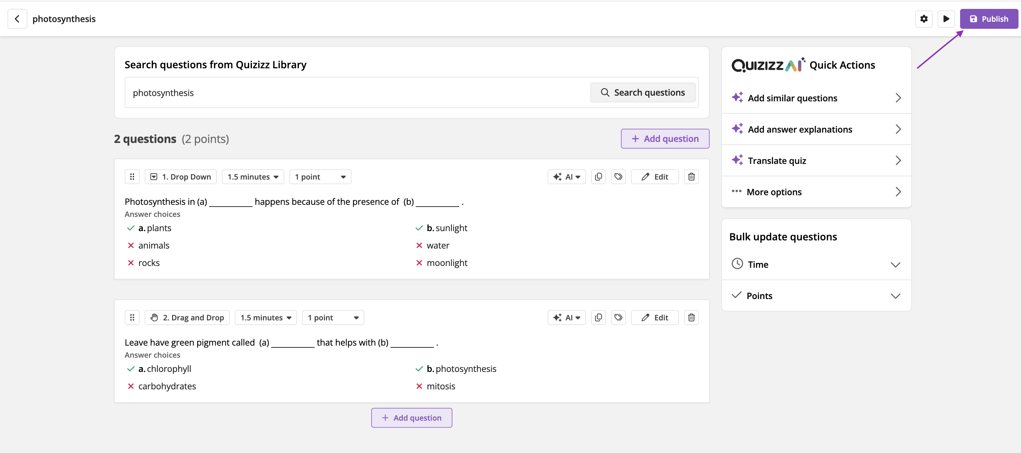Image resolution: width=1021 pixels, height=453 pixels.
Task: Open the 1.5 minutes dropdown for question 1
Action: [253, 177]
